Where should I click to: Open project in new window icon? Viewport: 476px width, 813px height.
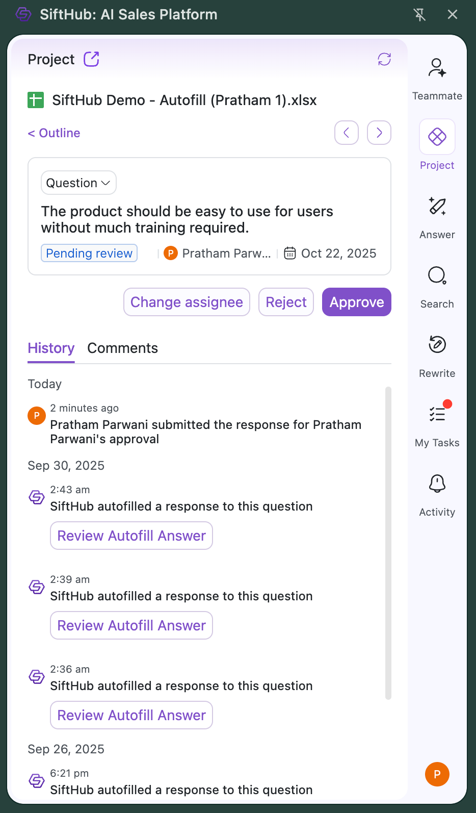click(x=91, y=59)
